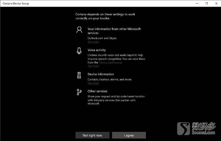
Task: Click the 'Your information from other Microsoft services' heading
Action: point(114,31)
